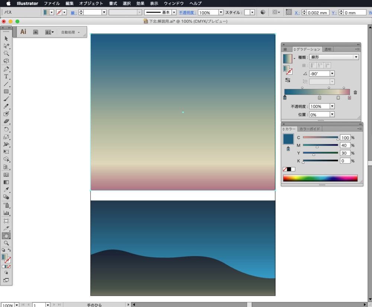The width and height of the screenshot is (372, 307).
Task: Select the Rectangle tool
Action: coord(6,92)
